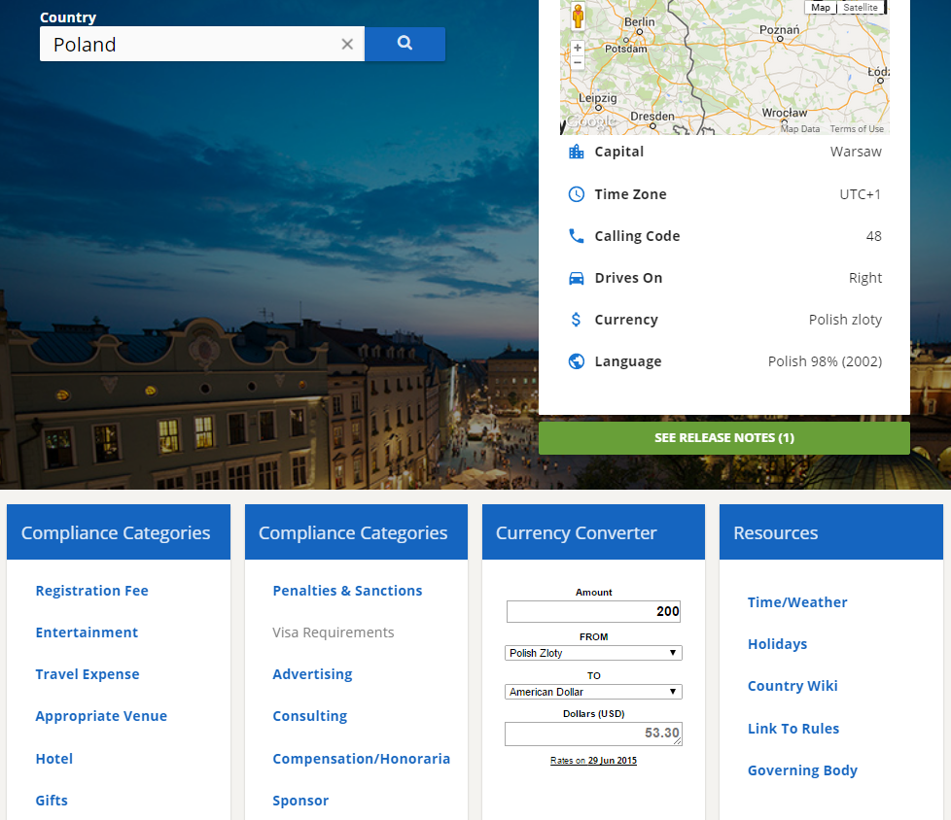
Task: Click the Polish zloty currency value
Action: tap(845, 320)
